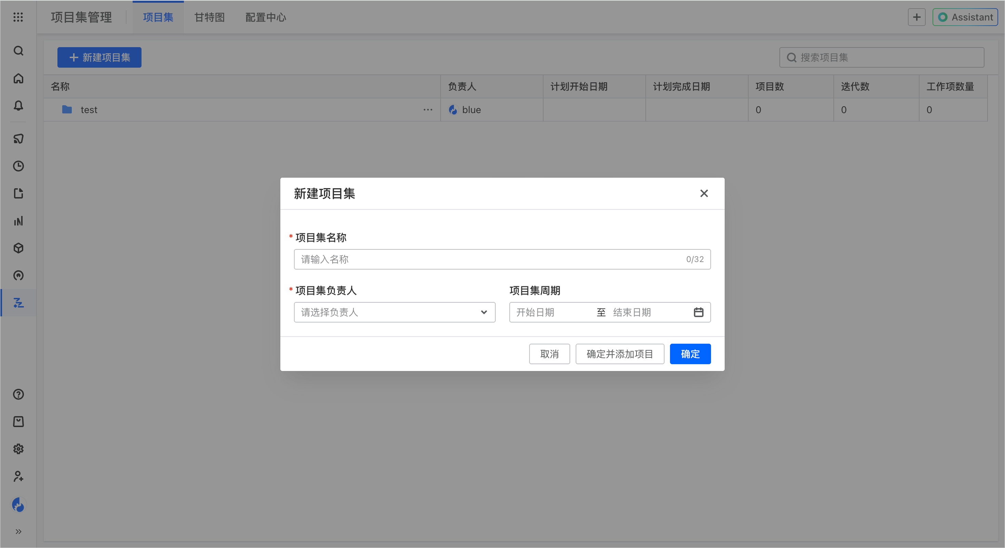Image resolution: width=1005 pixels, height=548 pixels.
Task: Focus the 项目集名称 input field
Action: (502, 259)
